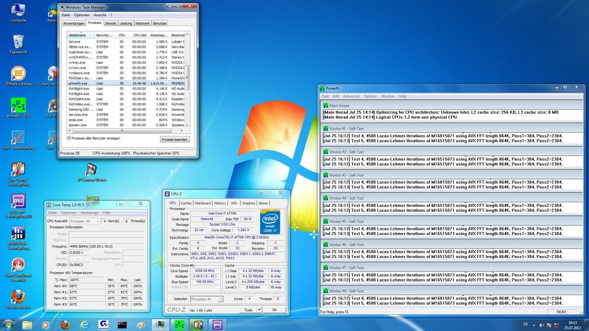Viewport: 589px width, 331px height.
Task: Select services.exe row in process list
Action: click(126, 115)
